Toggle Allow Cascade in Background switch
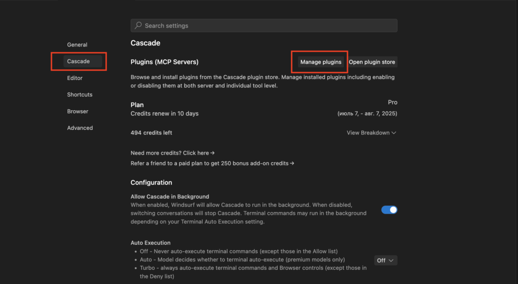518x284 pixels. [x=389, y=210]
